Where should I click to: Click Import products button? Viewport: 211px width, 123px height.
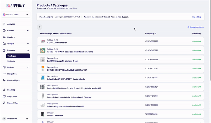pos(195,27)
